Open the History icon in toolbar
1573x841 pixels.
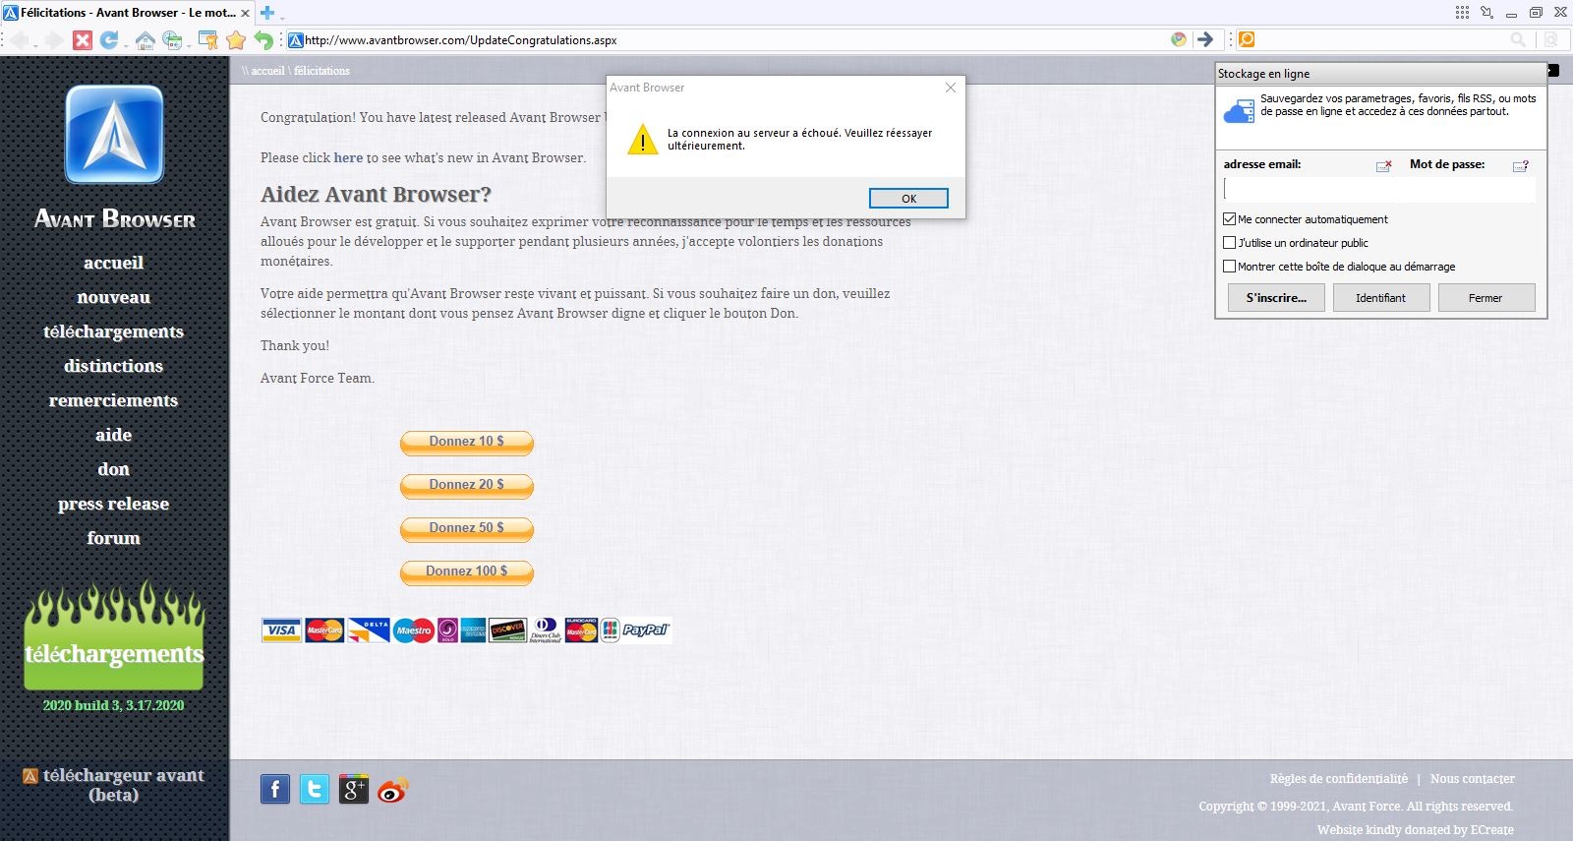[172, 40]
